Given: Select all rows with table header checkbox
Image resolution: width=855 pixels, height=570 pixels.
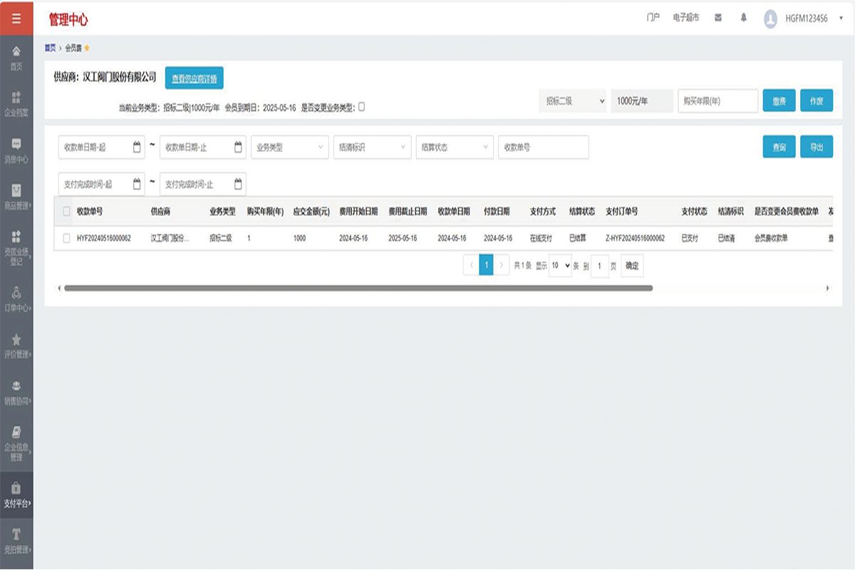Looking at the screenshot, I should [x=67, y=212].
